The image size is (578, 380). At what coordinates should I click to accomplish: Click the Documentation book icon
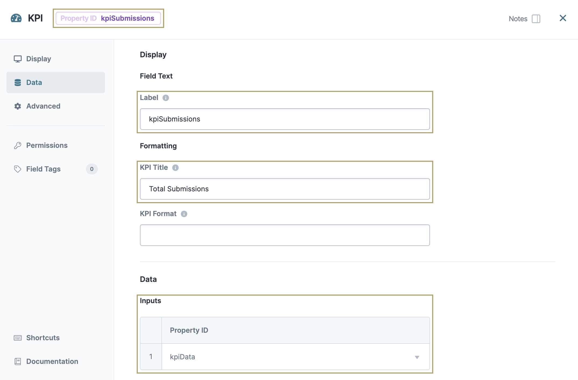pos(18,361)
